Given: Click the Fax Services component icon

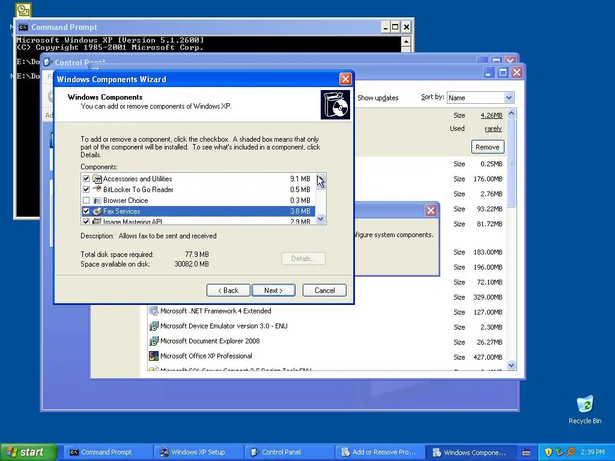Looking at the screenshot, I should click(x=97, y=211).
